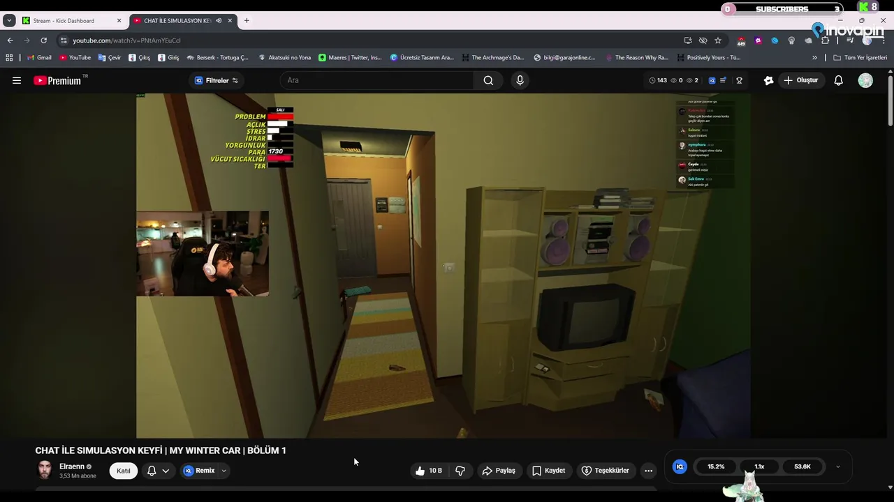Open the Giriş bookmark

point(168,58)
